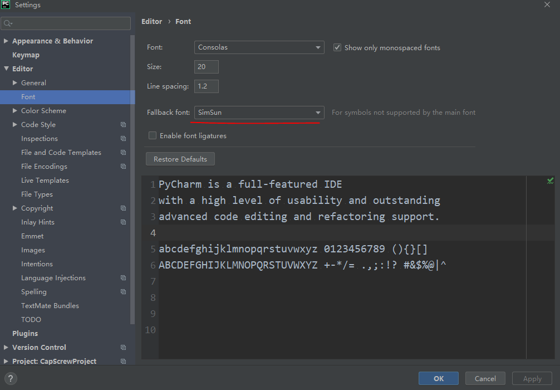The width and height of the screenshot is (560, 390).
Task: Click the settings search input field
Action: click(x=66, y=23)
